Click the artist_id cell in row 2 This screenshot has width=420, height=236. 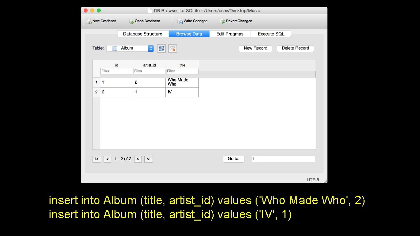(149, 92)
